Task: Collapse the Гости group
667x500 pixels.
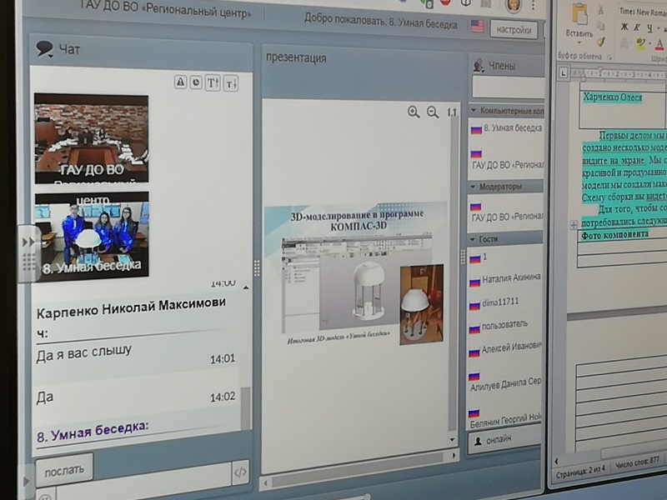Action: click(474, 239)
